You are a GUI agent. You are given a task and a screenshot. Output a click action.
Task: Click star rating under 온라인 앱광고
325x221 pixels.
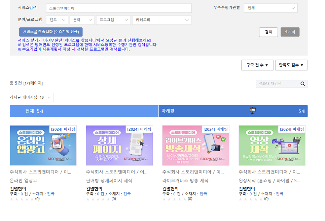(x=22, y=199)
